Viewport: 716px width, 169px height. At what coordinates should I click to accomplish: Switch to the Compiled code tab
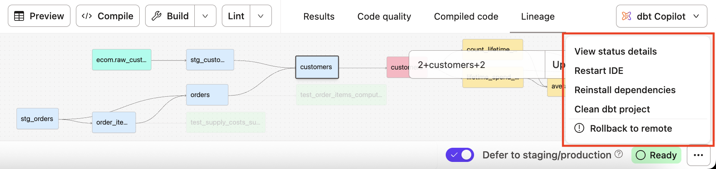tap(466, 17)
